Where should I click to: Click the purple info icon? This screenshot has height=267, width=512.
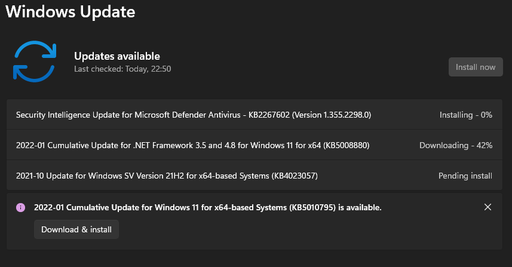click(x=21, y=207)
